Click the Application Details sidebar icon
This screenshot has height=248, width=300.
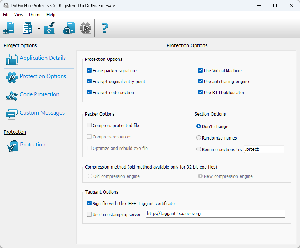(x=12, y=59)
